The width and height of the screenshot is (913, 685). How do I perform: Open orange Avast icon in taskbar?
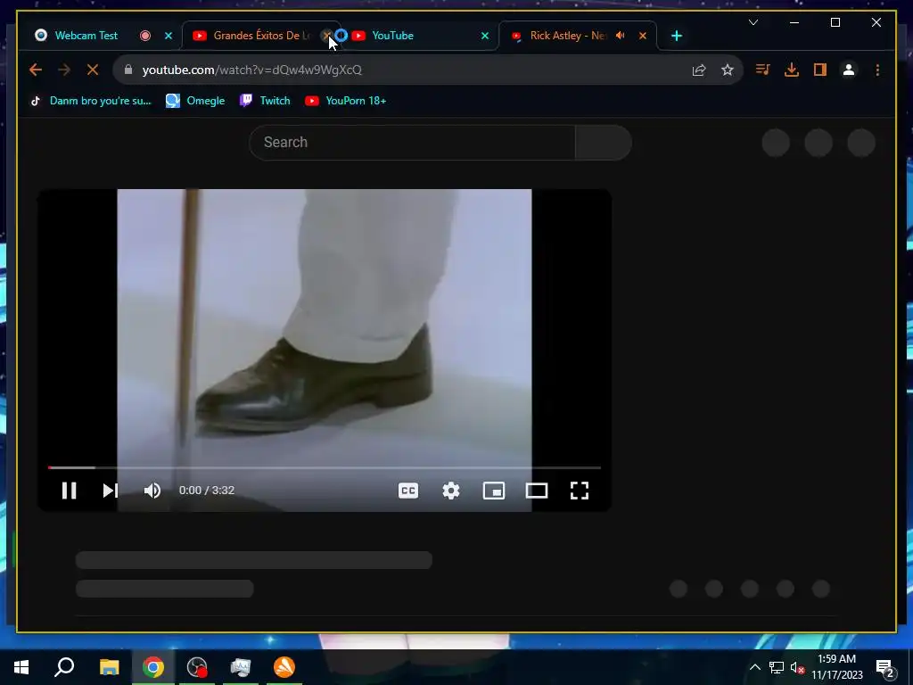coord(284,667)
